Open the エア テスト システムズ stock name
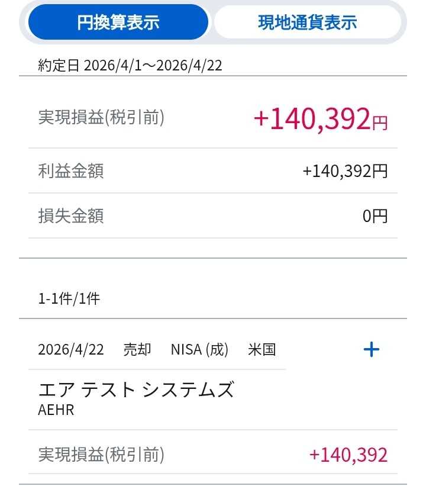The height and width of the screenshot is (486, 426). 136,390
